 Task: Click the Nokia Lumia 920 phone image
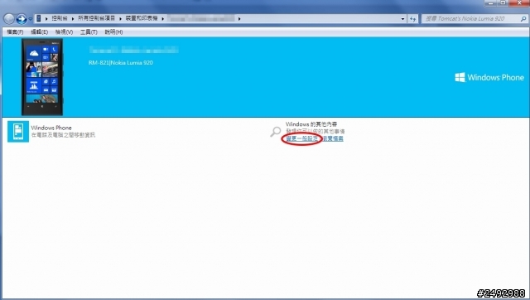pyautogui.click(x=42, y=77)
